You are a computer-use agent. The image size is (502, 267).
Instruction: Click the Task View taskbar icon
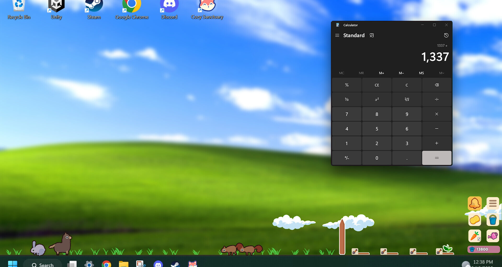72,264
